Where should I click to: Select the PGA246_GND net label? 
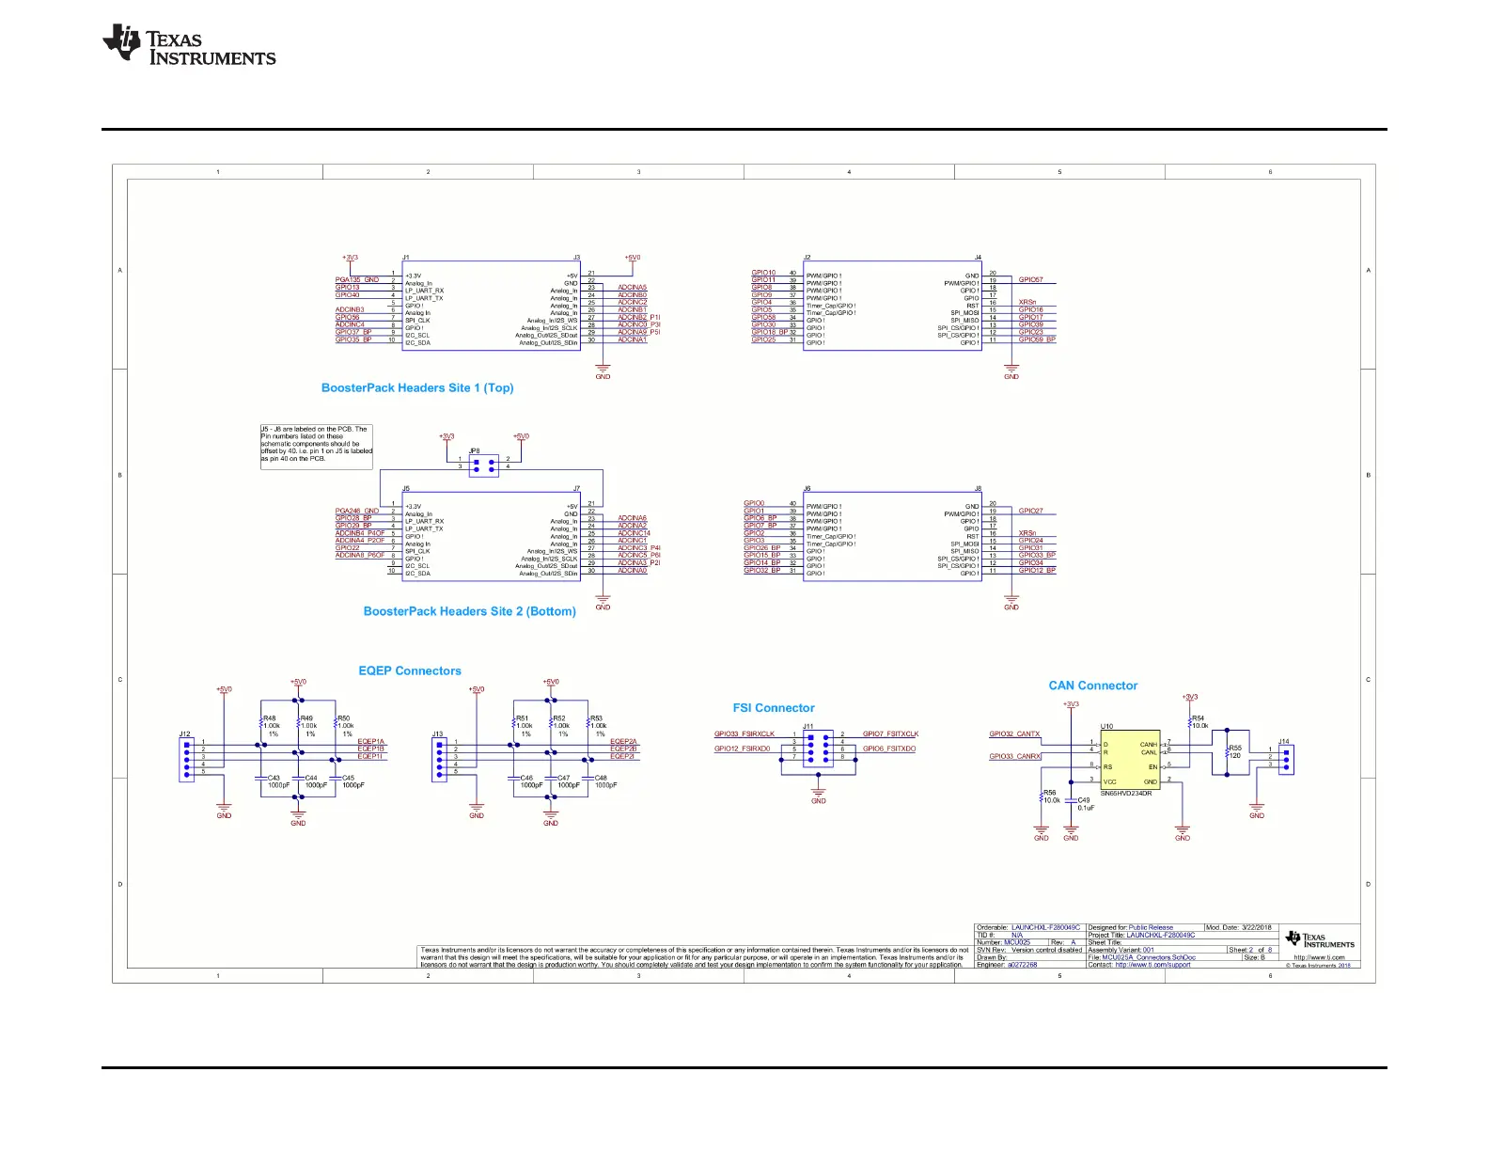357,512
